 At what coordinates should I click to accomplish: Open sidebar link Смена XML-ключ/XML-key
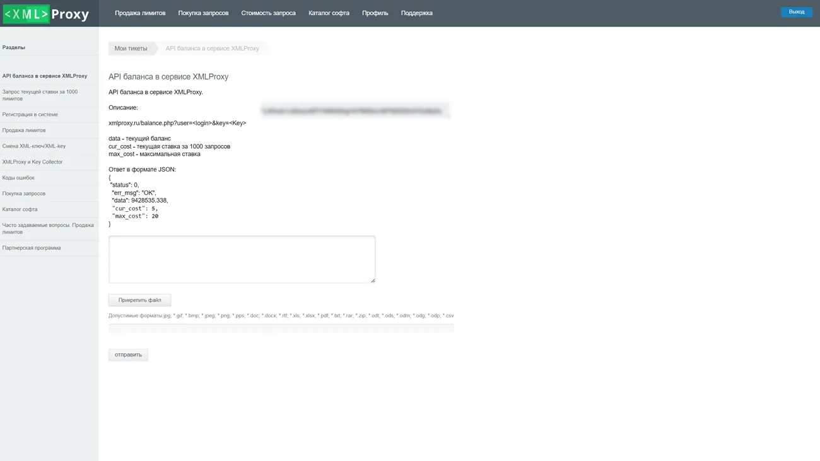pos(33,146)
